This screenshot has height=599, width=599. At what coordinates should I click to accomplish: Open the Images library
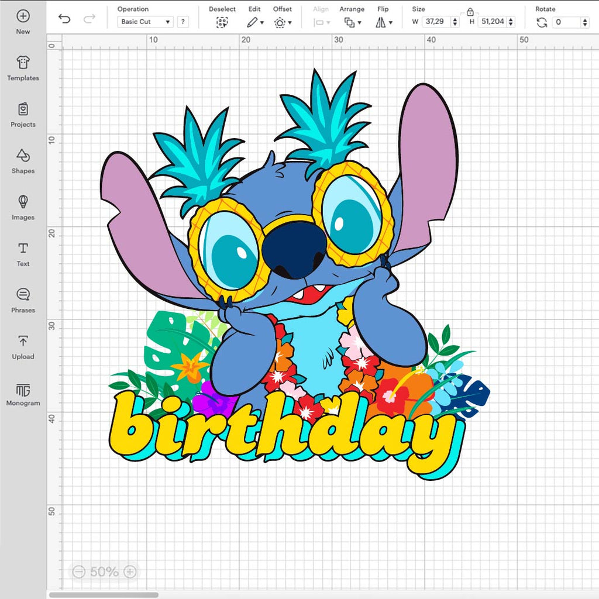(23, 202)
